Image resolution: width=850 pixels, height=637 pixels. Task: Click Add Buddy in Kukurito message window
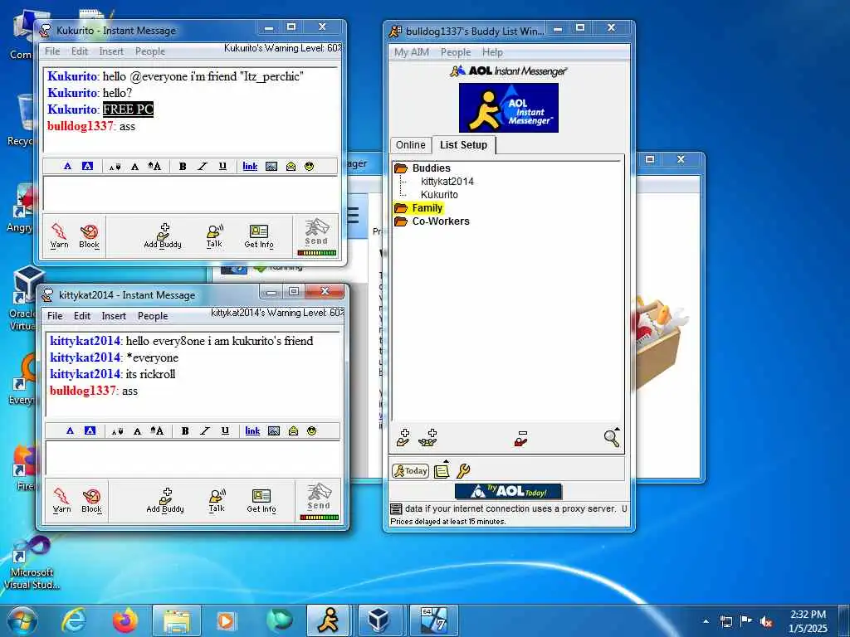(163, 236)
